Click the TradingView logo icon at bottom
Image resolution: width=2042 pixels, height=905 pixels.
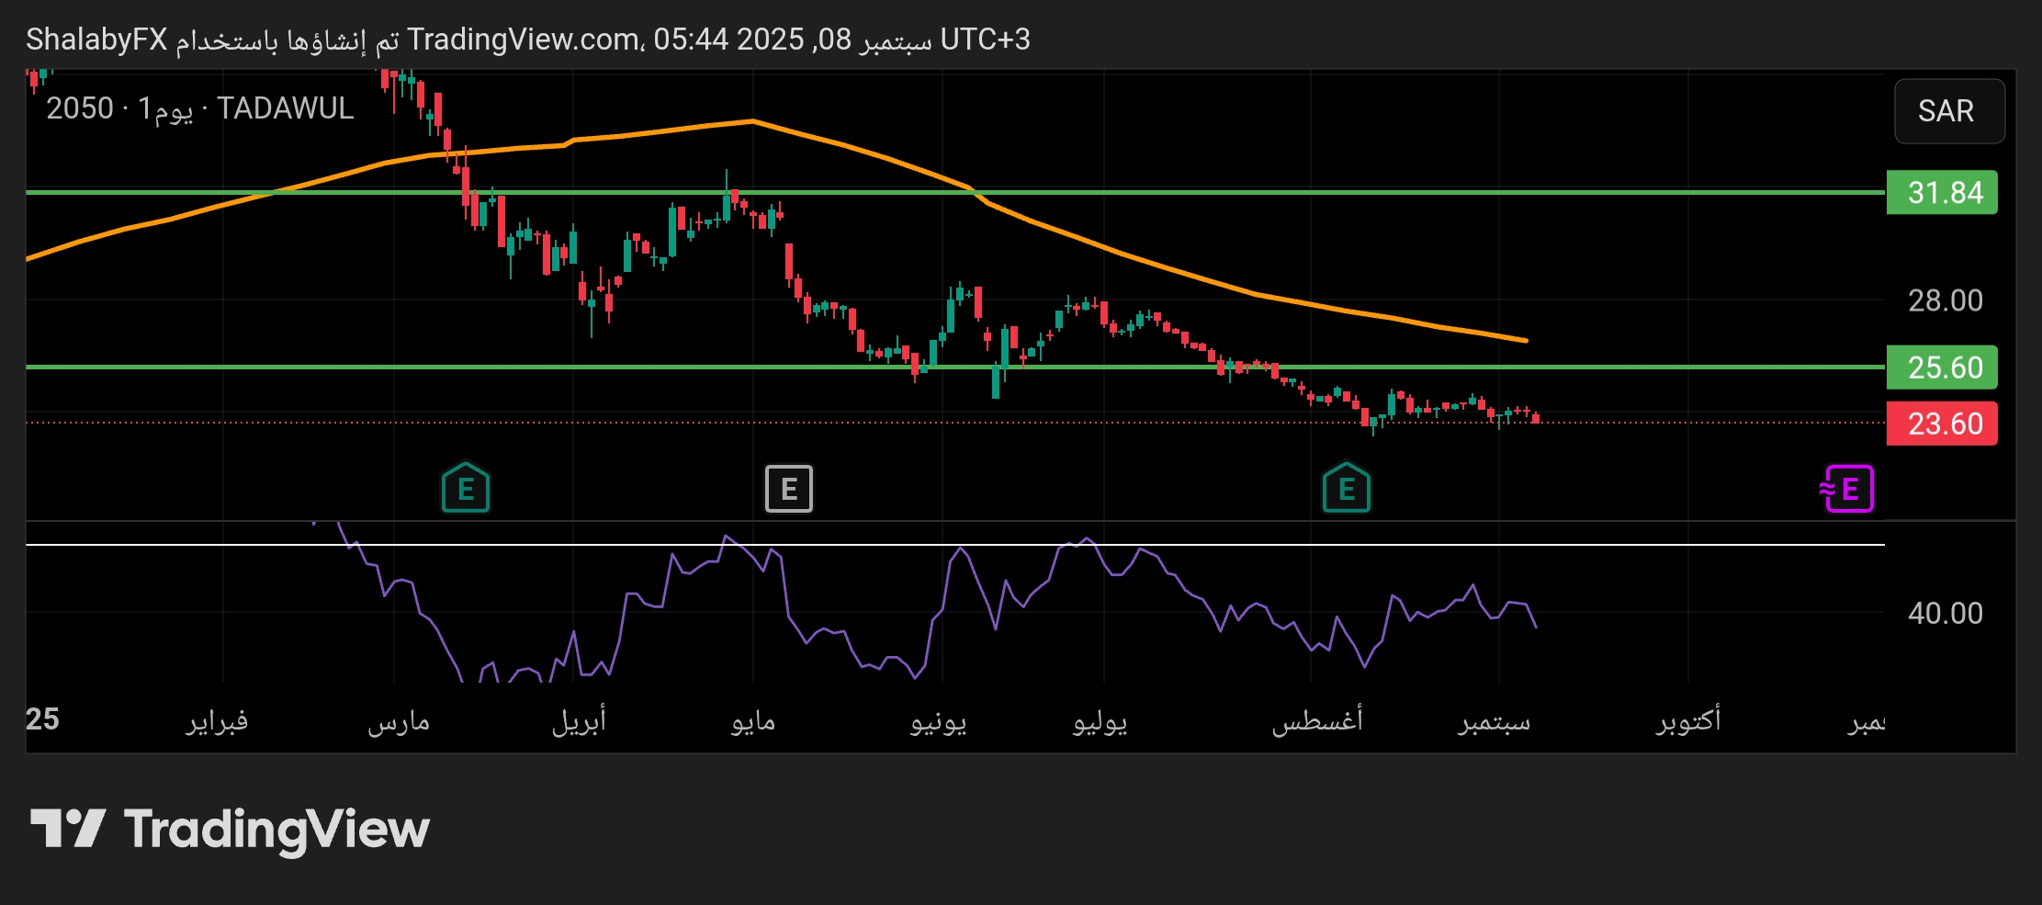coord(67,829)
